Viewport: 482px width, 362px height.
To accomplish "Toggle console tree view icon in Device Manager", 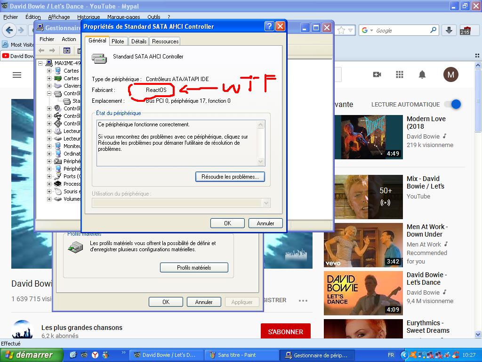I will pyautogui.click(x=67, y=50).
